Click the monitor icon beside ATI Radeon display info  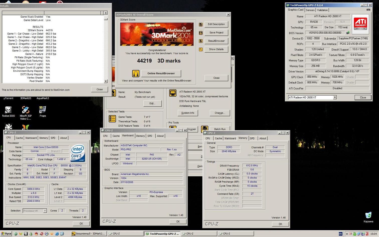pyautogui.click(x=173, y=93)
